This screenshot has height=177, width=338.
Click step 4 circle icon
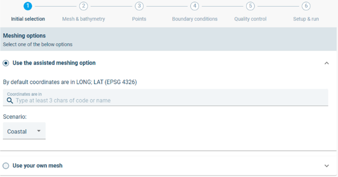pyautogui.click(x=195, y=6)
